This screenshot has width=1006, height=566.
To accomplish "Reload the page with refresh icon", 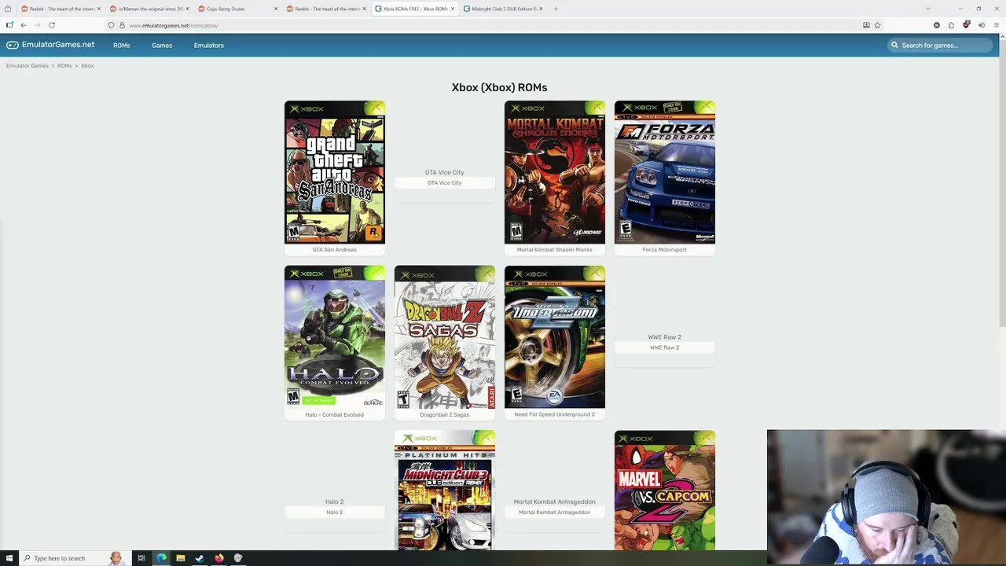I will [x=52, y=25].
